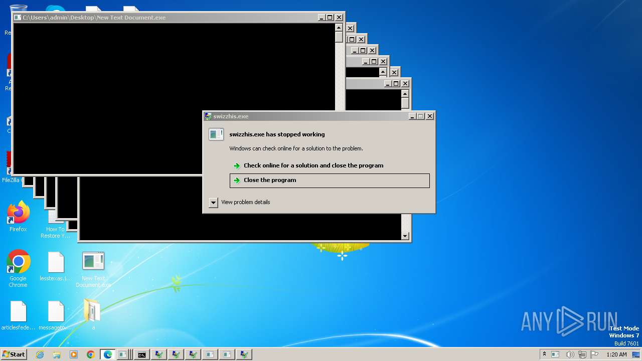Close the crashed swizzhis.exe program
642x361 pixels.
coord(330,180)
